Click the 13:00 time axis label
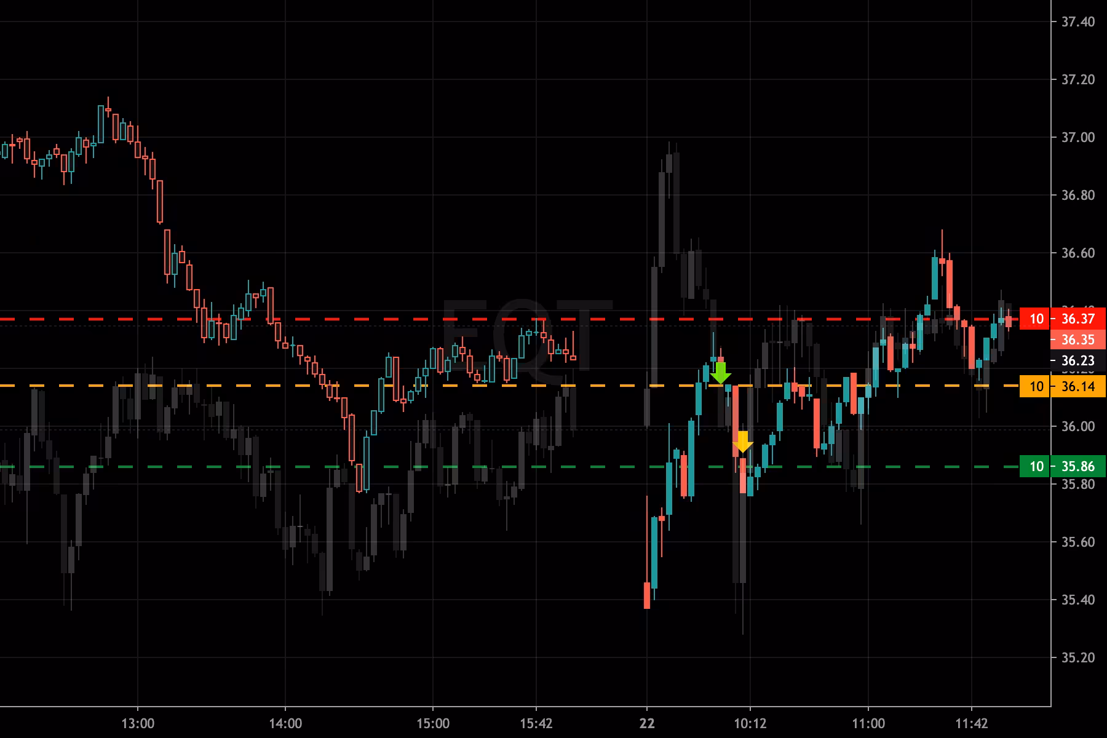 click(x=138, y=723)
